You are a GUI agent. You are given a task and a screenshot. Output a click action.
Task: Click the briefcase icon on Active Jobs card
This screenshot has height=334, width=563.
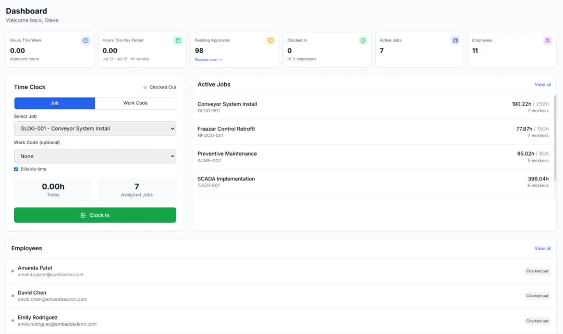point(455,41)
